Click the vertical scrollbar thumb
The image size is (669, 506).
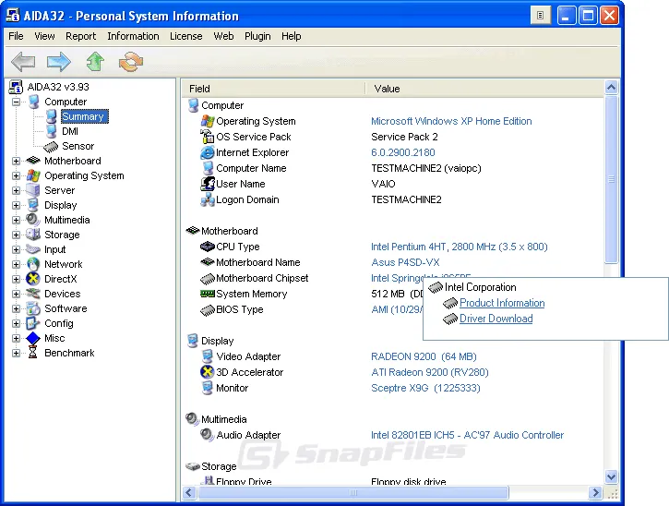point(612,179)
